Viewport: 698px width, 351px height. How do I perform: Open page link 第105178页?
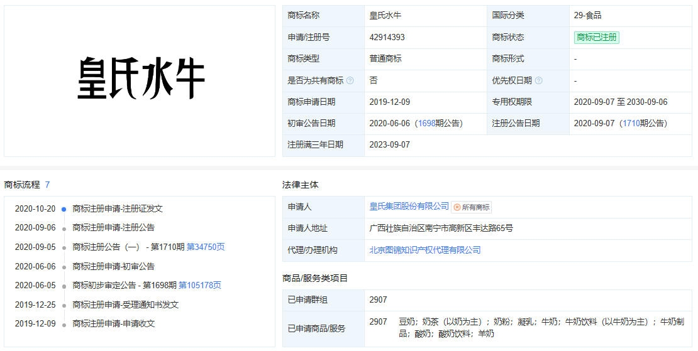pos(200,285)
